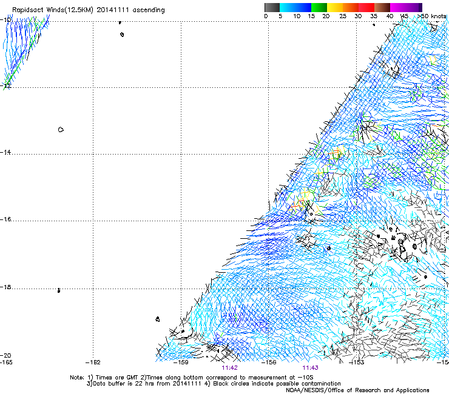Click the 11:42 pass time label
The image size is (449, 394).
pos(229,368)
